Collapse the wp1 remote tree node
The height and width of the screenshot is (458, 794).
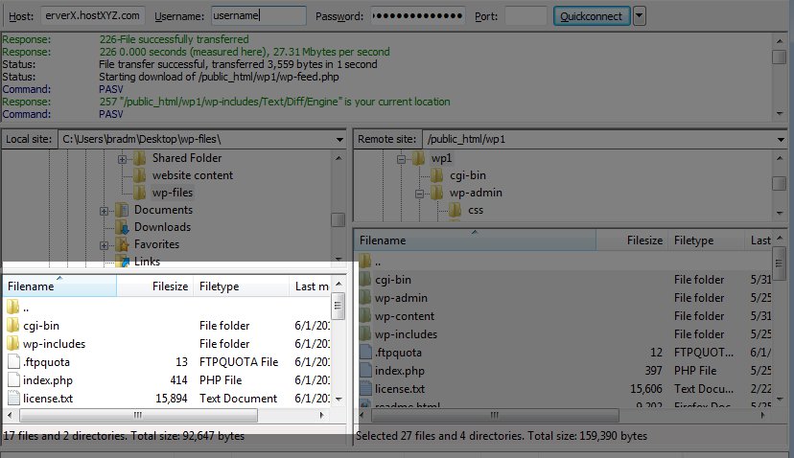click(401, 159)
